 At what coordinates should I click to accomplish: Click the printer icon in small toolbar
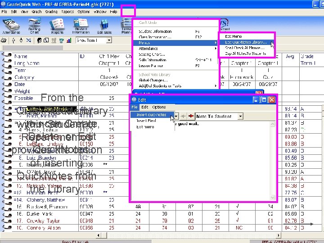click(x=4, y=40)
